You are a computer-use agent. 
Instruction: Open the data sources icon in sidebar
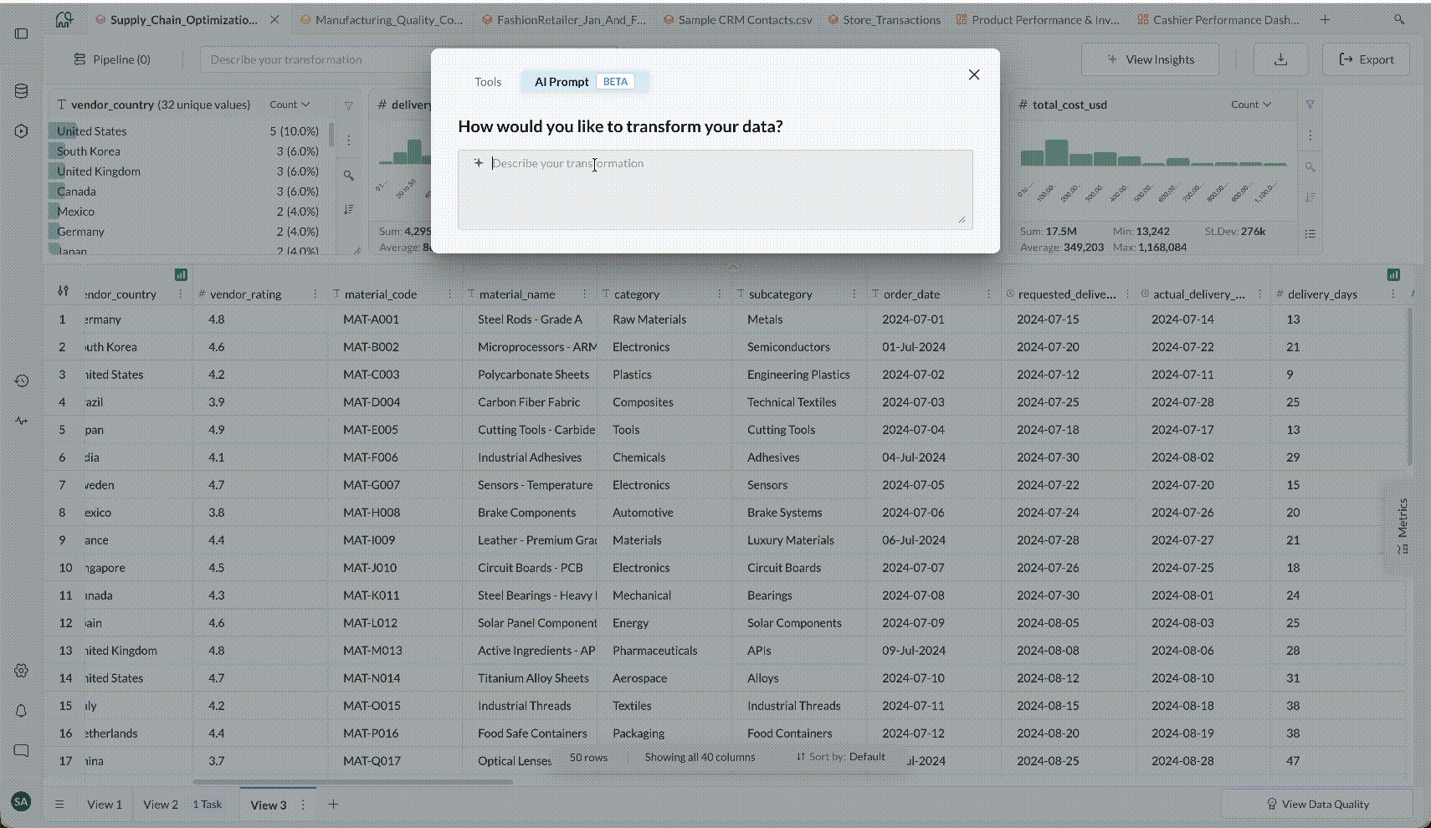(x=22, y=91)
